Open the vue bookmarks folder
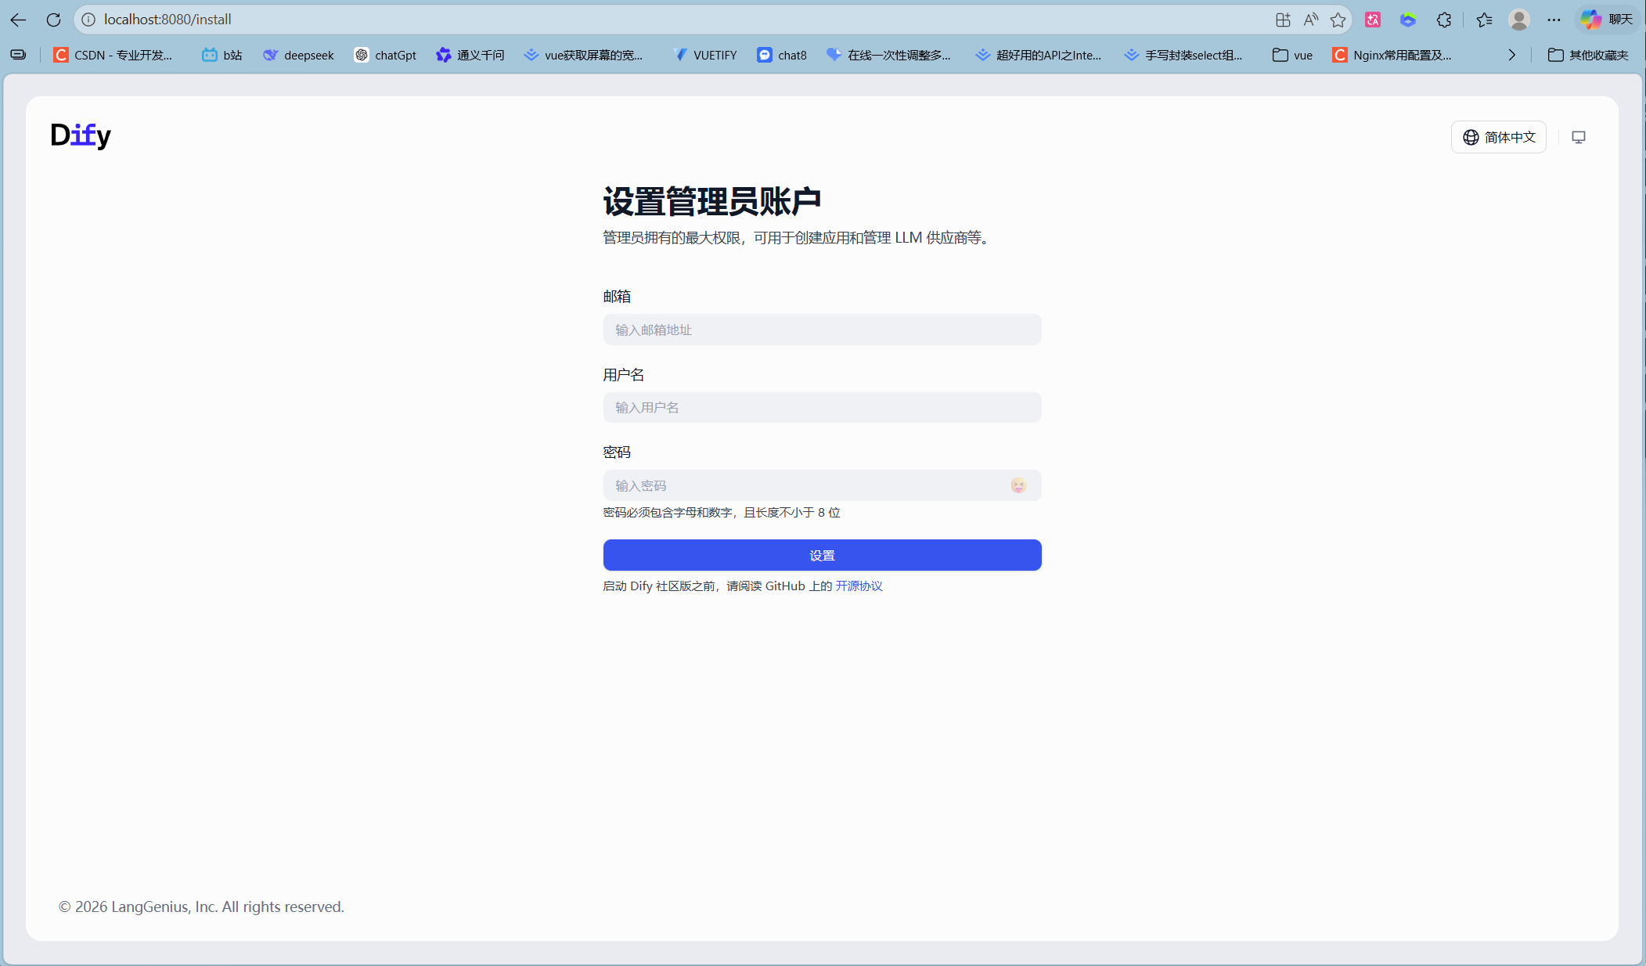The width and height of the screenshot is (1646, 966). click(1293, 55)
